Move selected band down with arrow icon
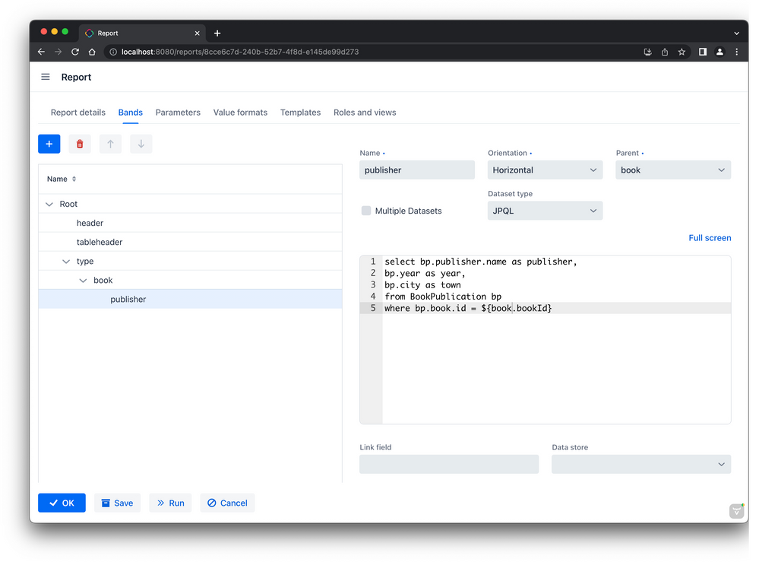This screenshot has height=562, width=778. [141, 144]
